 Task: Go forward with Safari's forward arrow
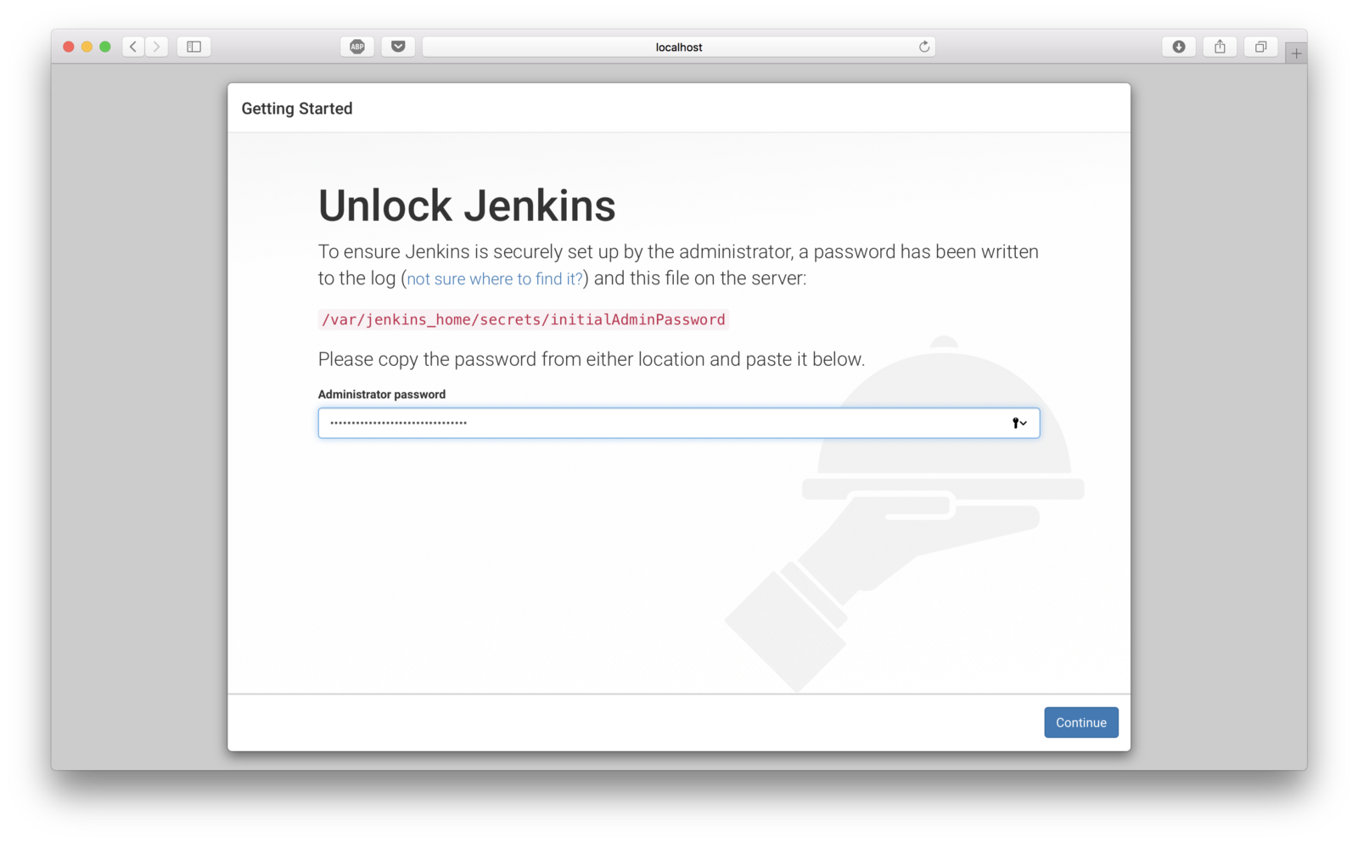[x=156, y=47]
